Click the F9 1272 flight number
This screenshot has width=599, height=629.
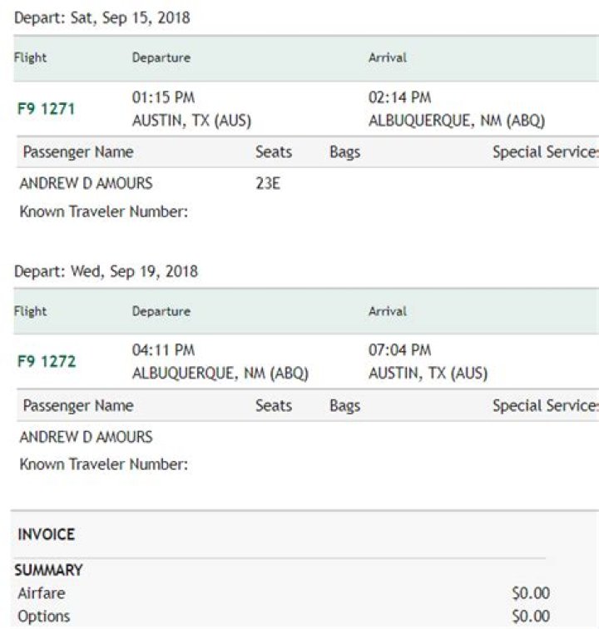[x=46, y=362]
